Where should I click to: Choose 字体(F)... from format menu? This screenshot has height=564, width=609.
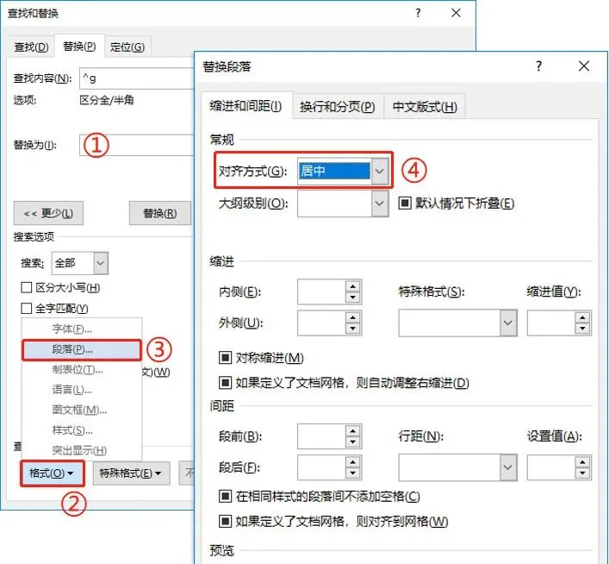coord(82,329)
